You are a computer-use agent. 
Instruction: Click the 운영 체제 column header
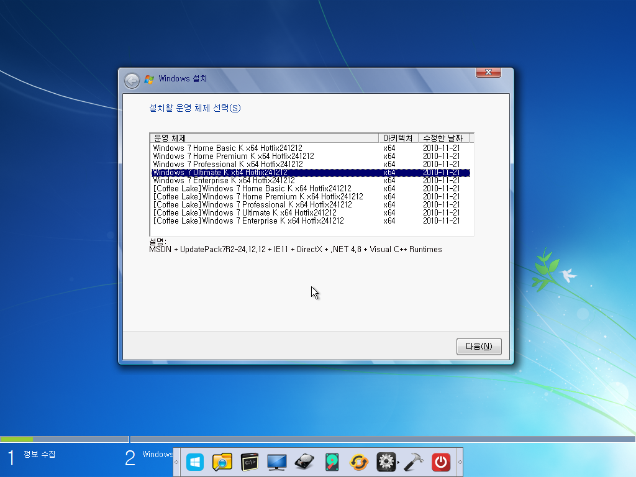pos(265,139)
